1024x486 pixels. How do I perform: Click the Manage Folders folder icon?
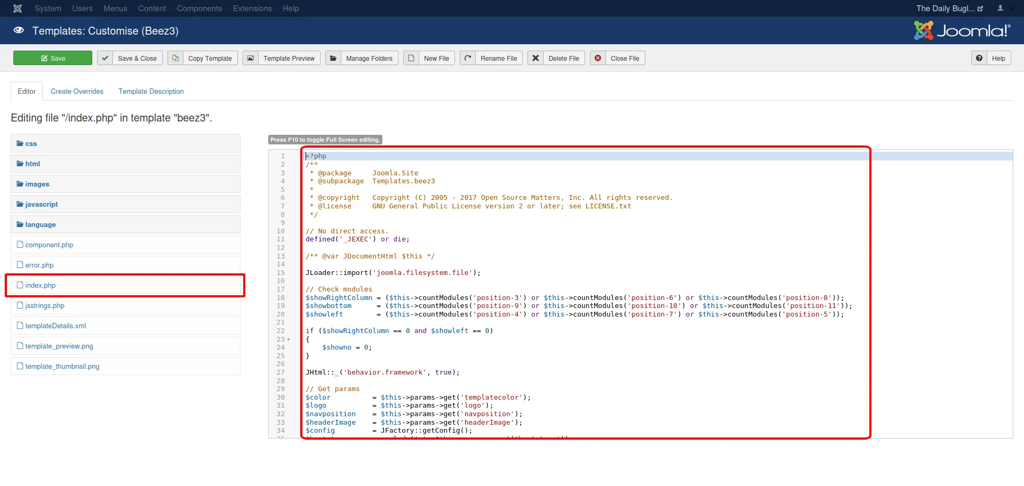(x=333, y=58)
